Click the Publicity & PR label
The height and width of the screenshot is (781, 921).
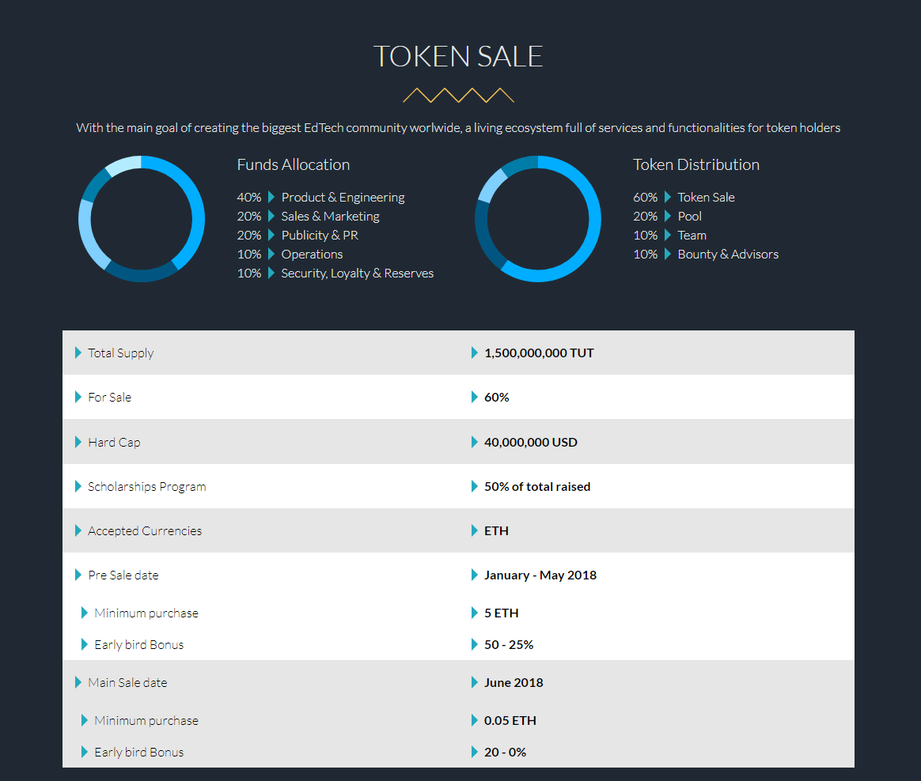coord(320,236)
